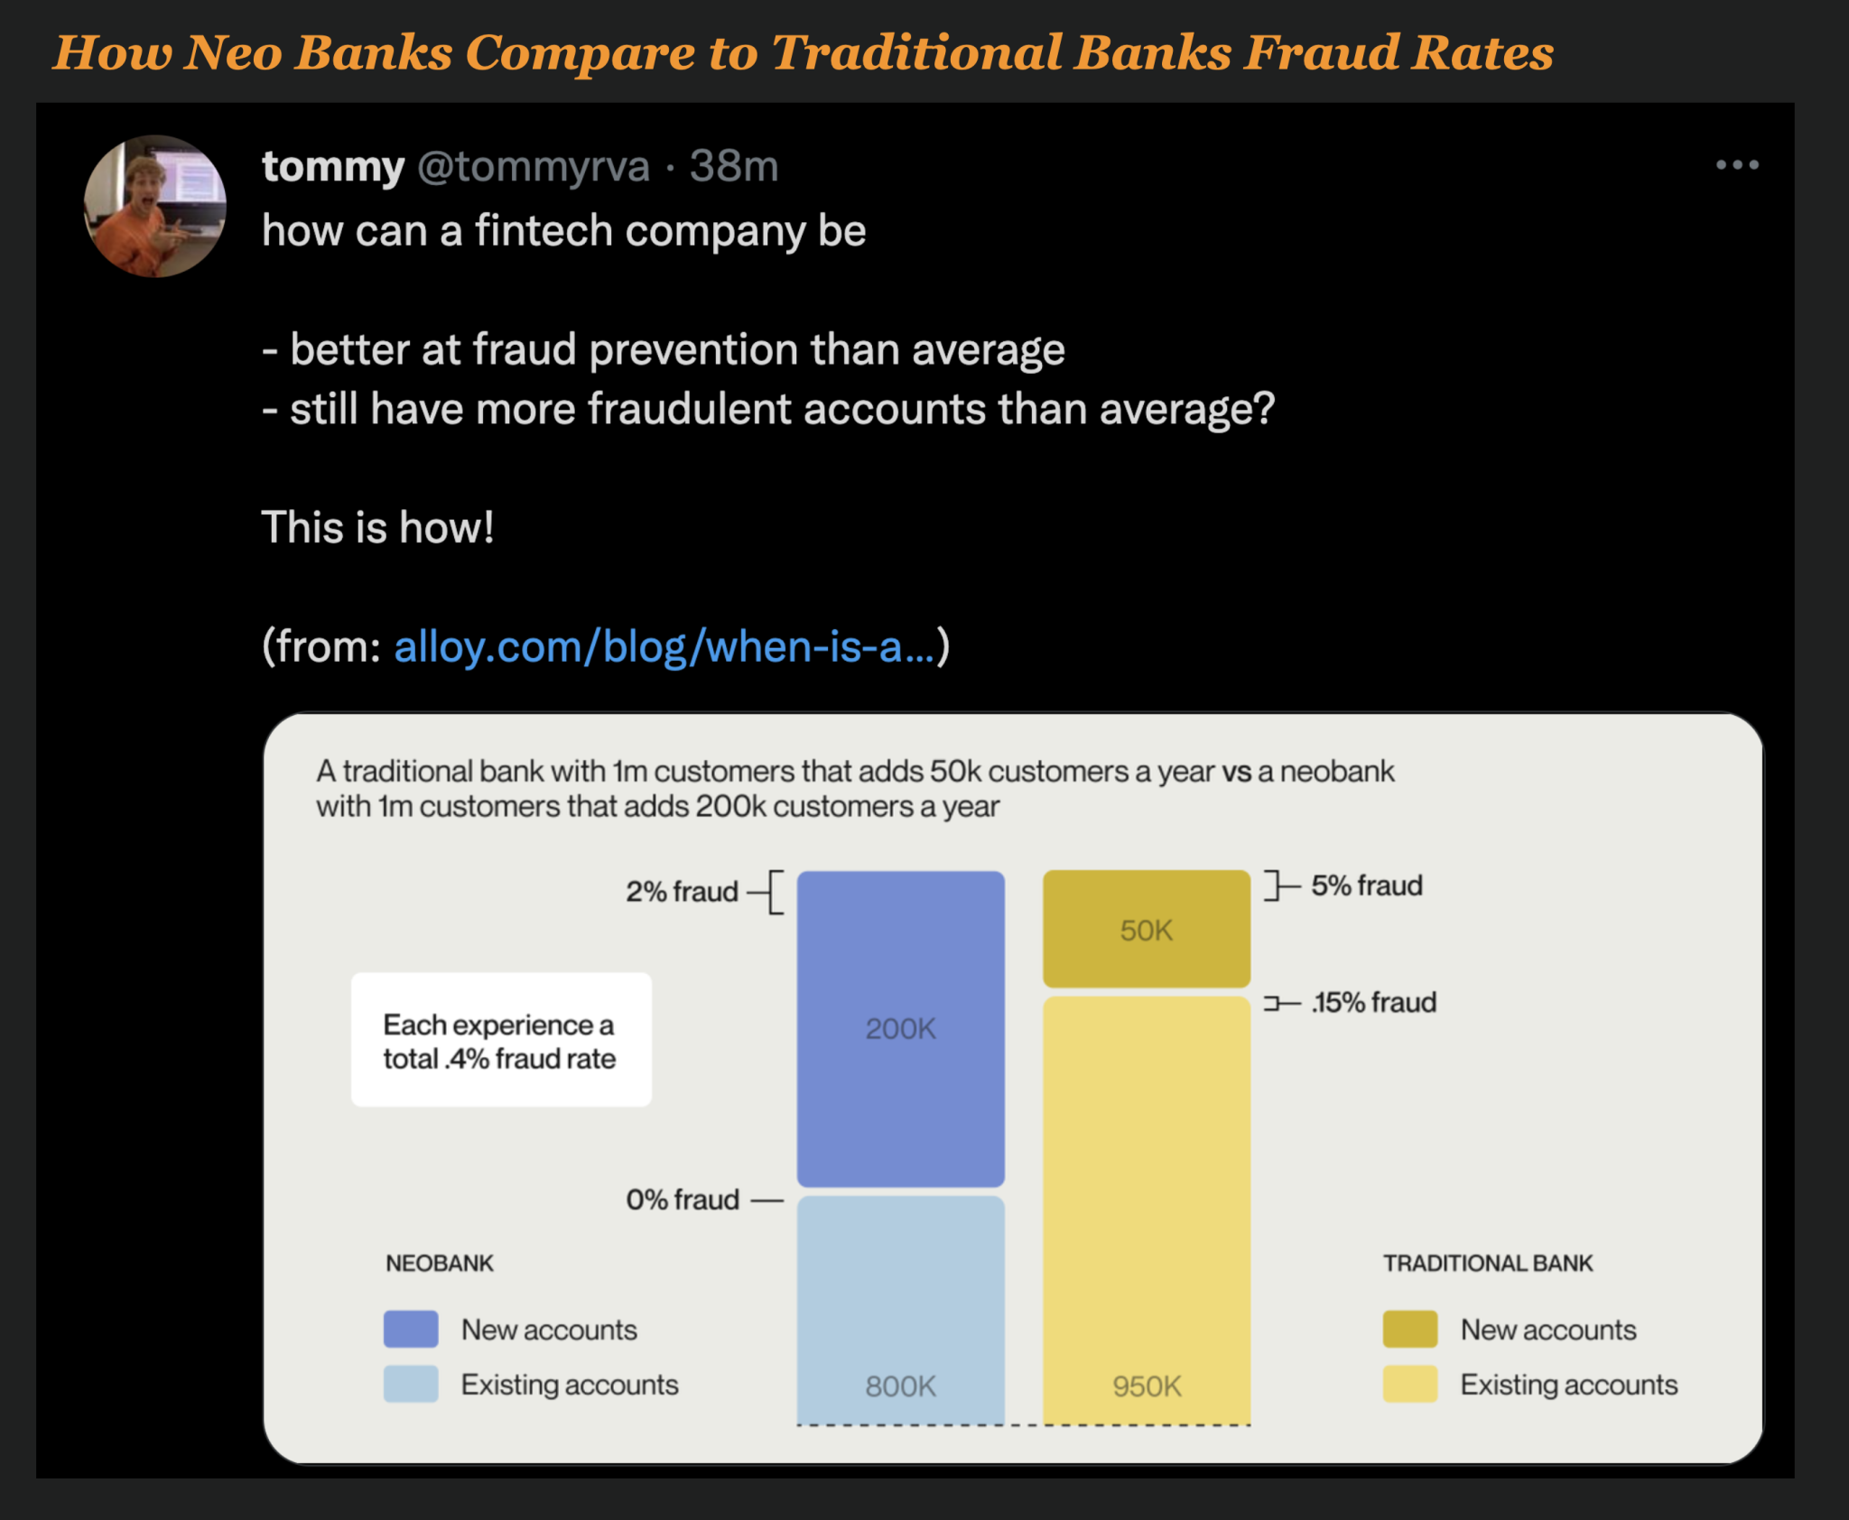Open the tweet options ellipsis menu

(x=1738, y=163)
